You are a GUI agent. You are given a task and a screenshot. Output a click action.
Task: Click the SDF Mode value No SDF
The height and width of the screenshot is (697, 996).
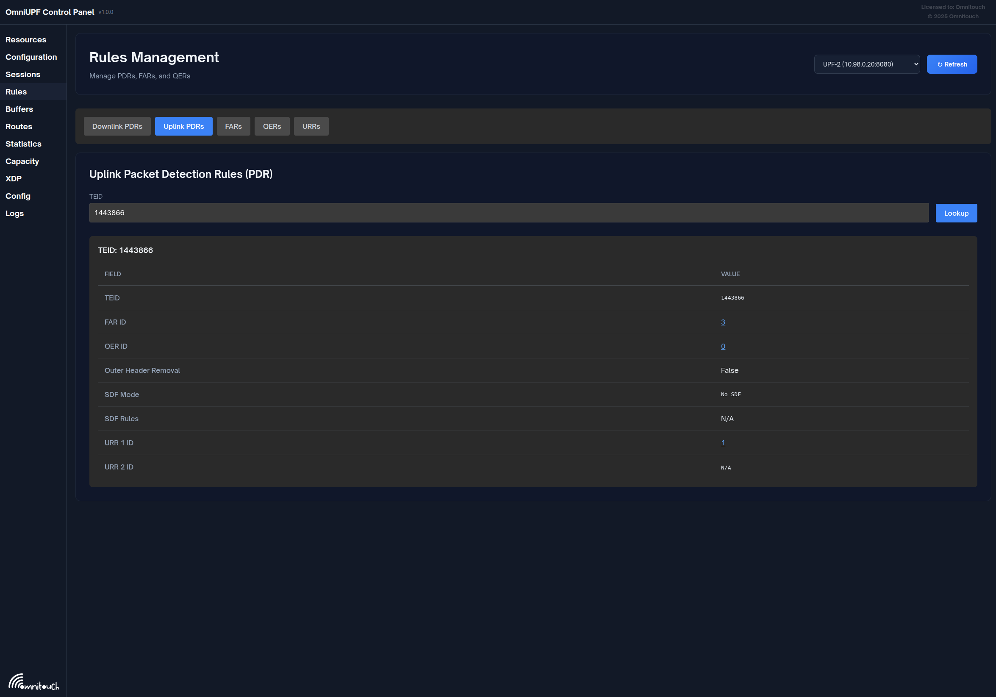(x=730, y=394)
